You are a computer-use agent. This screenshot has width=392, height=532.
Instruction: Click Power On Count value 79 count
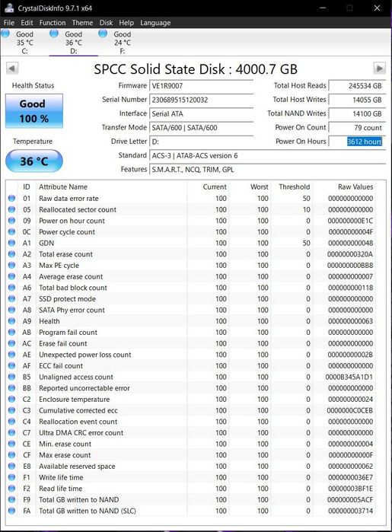(x=357, y=128)
